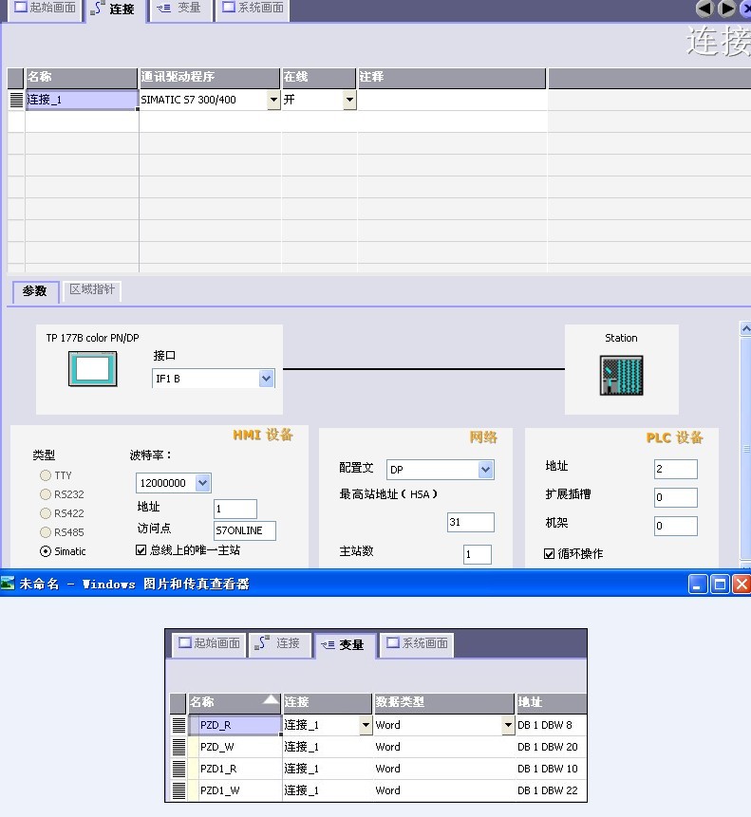Open the 接口 dropdown showing IF1 B

267,379
